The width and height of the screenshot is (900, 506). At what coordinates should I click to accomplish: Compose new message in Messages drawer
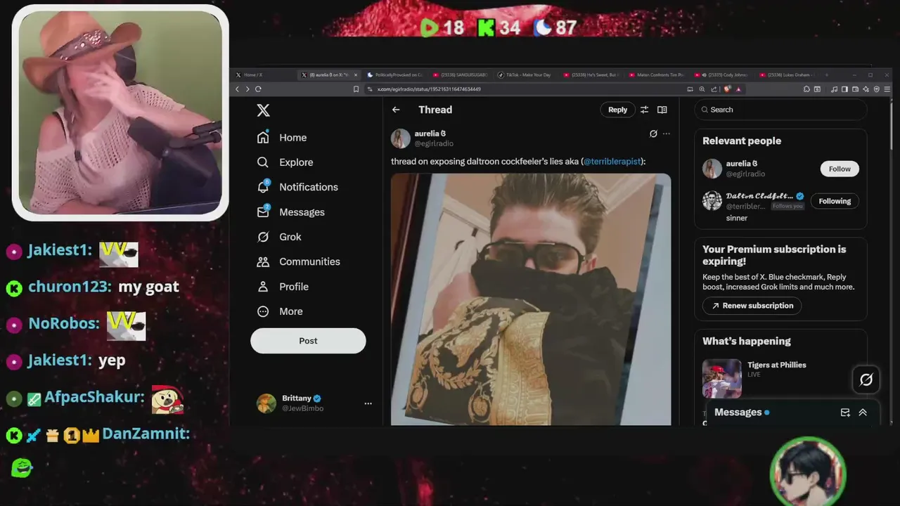[845, 413]
